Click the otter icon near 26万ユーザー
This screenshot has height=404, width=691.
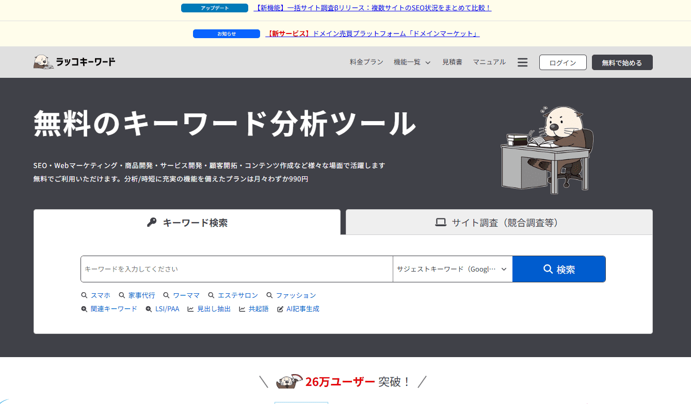[290, 381]
